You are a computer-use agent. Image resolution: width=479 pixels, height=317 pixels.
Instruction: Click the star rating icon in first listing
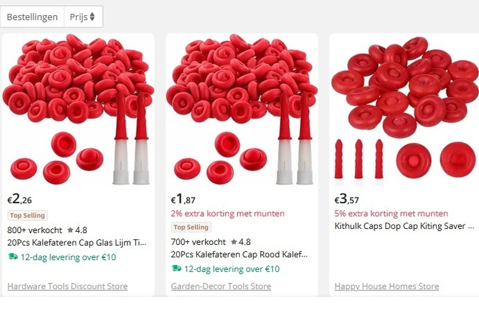click(70, 229)
